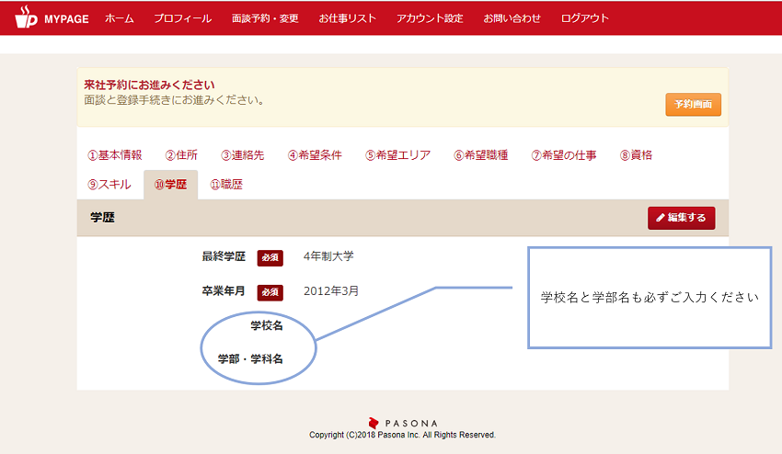Open the ⑤希望エリア tab
Image resolution: width=782 pixels, height=454 pixels.
tap(397, 155)
